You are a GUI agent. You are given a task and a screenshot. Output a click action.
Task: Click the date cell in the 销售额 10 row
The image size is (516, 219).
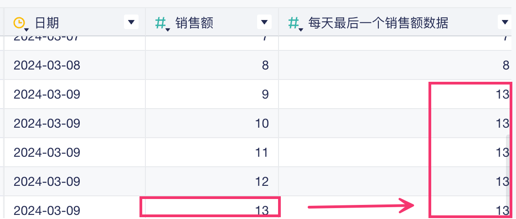47,123
